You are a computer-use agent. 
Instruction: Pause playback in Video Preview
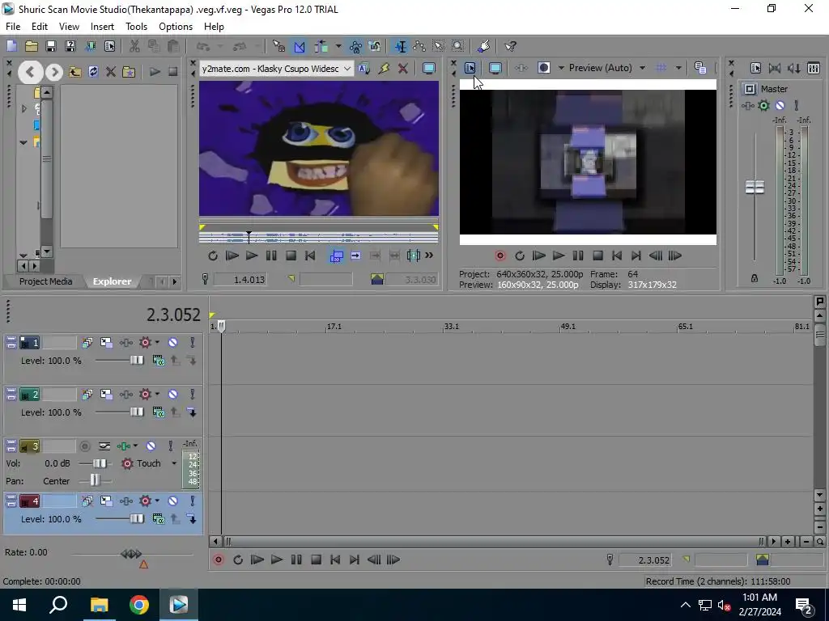578,256
